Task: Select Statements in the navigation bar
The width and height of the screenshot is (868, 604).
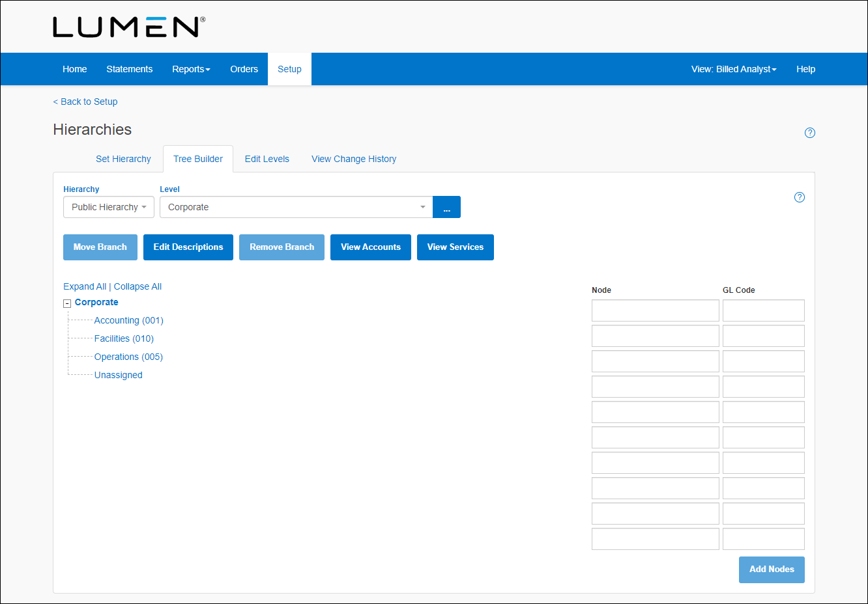Action: click(129, 69)
